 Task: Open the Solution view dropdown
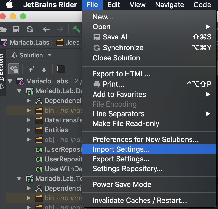[x=49, y=55]
